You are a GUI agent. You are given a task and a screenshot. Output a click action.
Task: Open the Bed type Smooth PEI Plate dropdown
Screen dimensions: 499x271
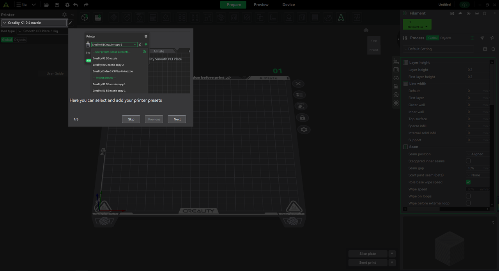(42, 31)
